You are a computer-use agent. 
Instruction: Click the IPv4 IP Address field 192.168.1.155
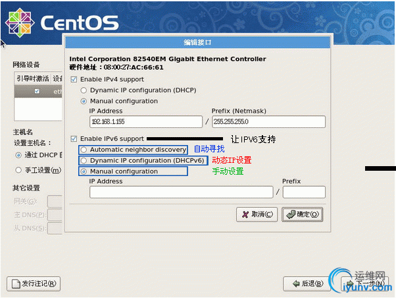(x=146, y=122)
